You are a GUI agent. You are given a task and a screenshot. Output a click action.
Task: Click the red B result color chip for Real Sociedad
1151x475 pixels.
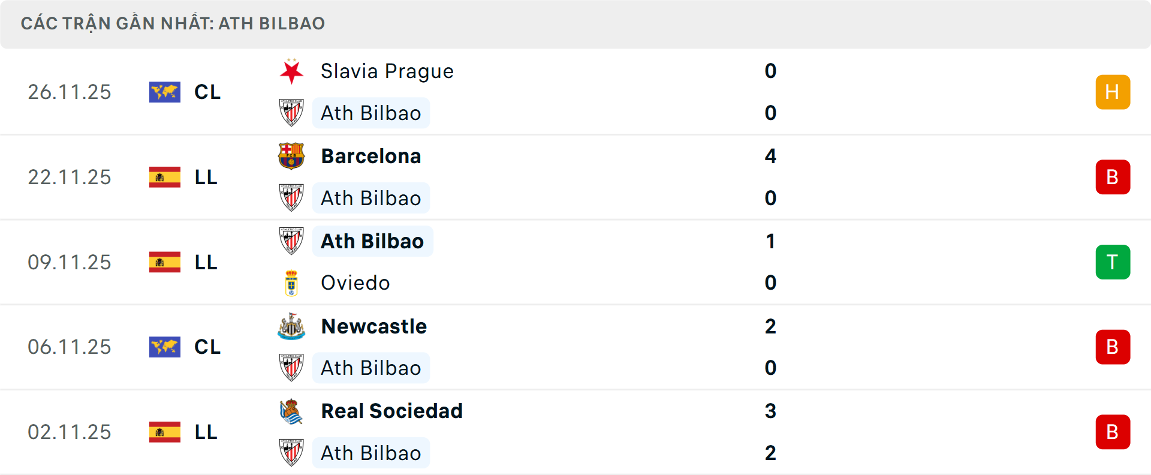tap(1113, 432)
